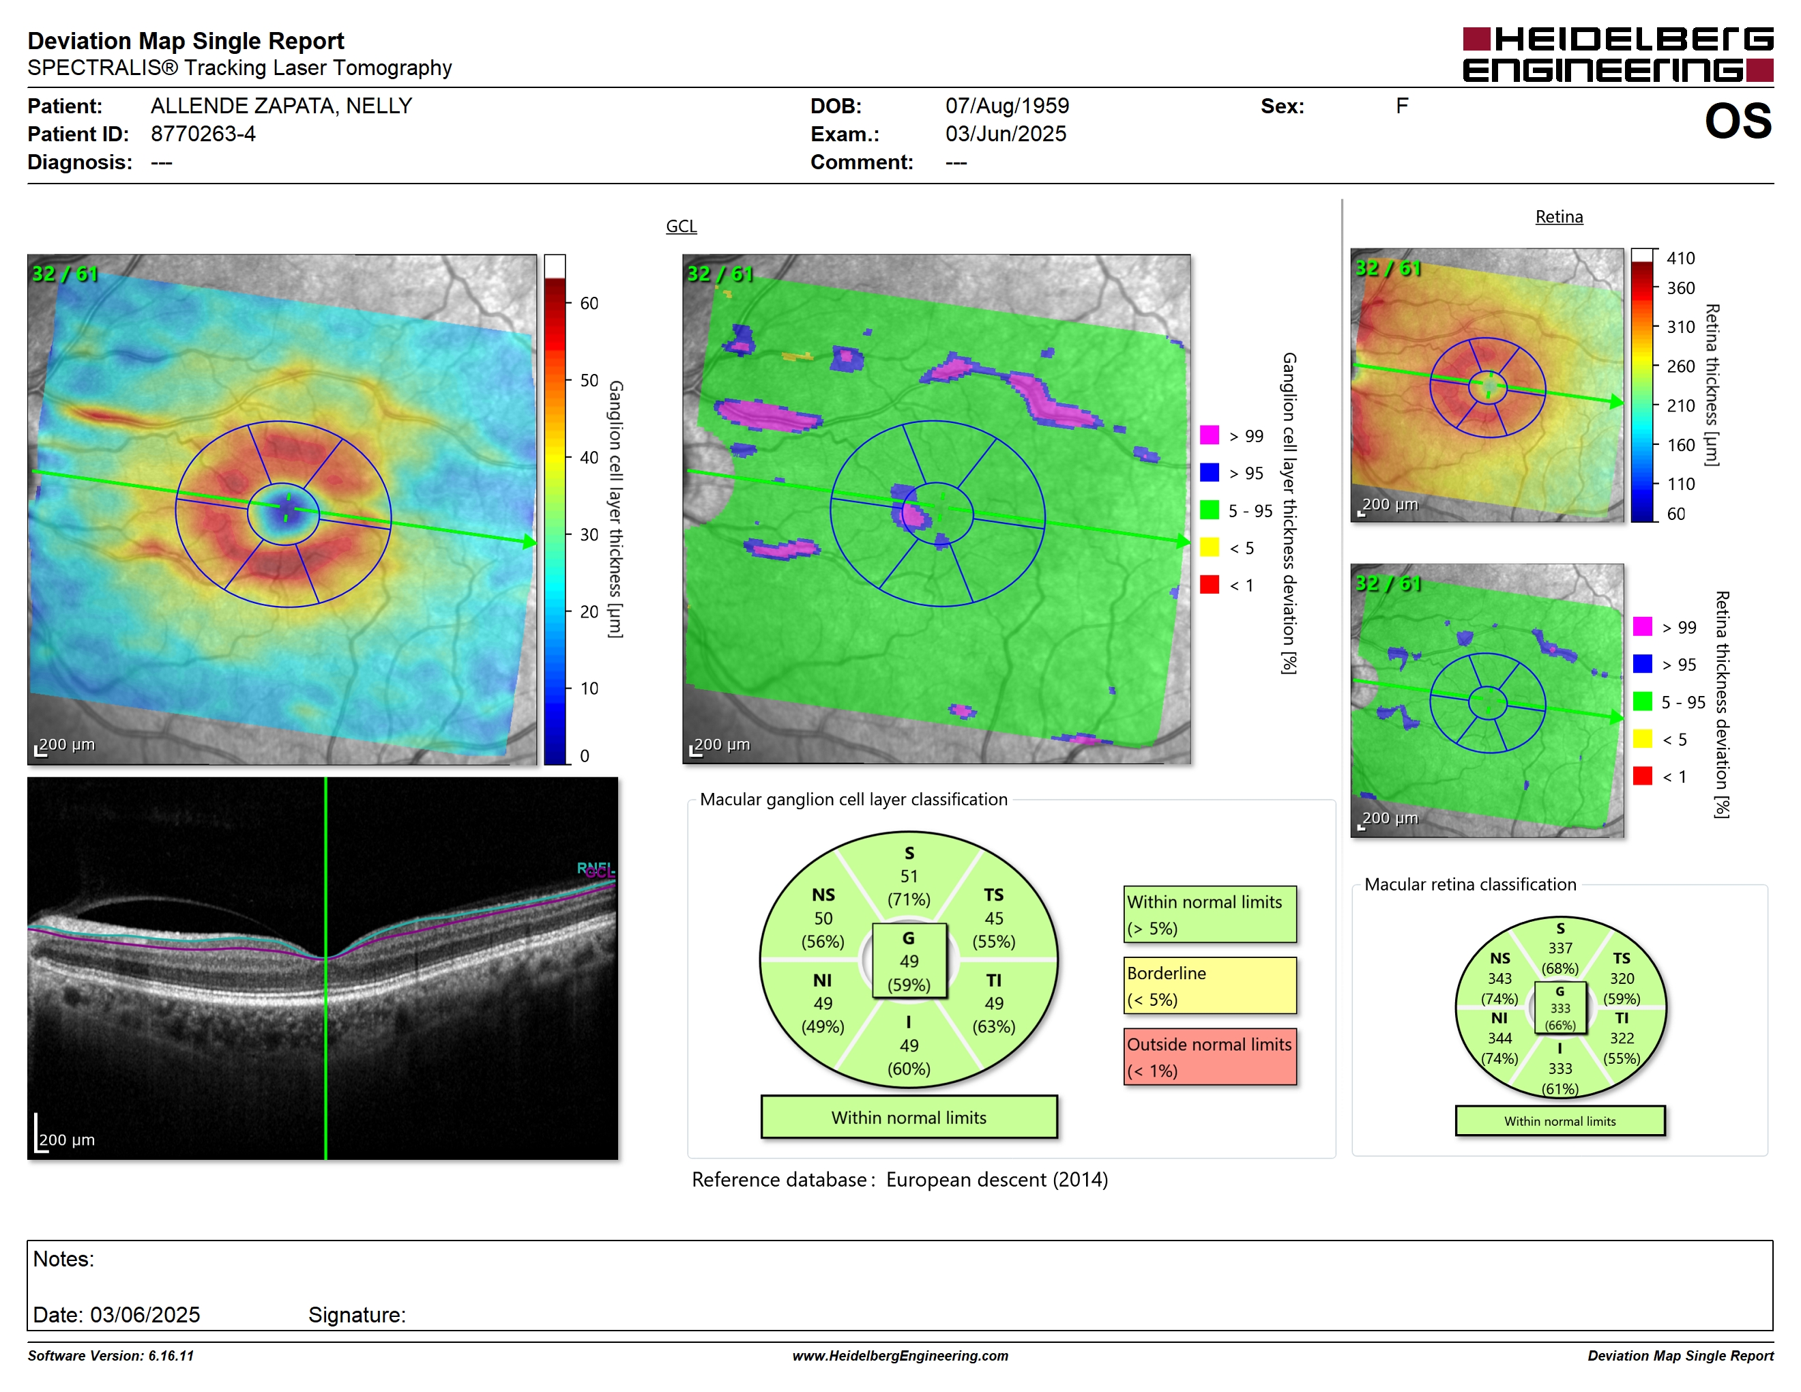
Task: Select Retina sector I value 333 (61%)
Action: [1560, 1069]
